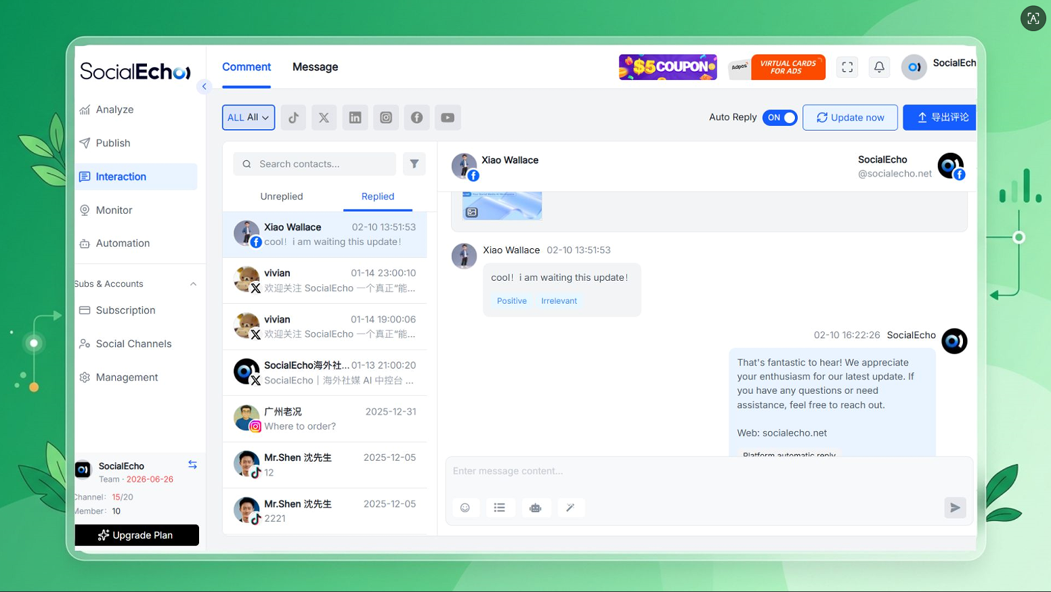
Task: Enter fullscreen mode via expand icon
Action: tap(847, 67)
